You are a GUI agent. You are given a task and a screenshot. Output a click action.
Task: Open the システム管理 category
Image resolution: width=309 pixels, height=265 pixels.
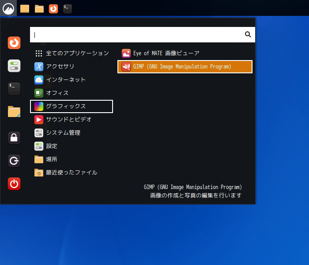pos(72,133)
